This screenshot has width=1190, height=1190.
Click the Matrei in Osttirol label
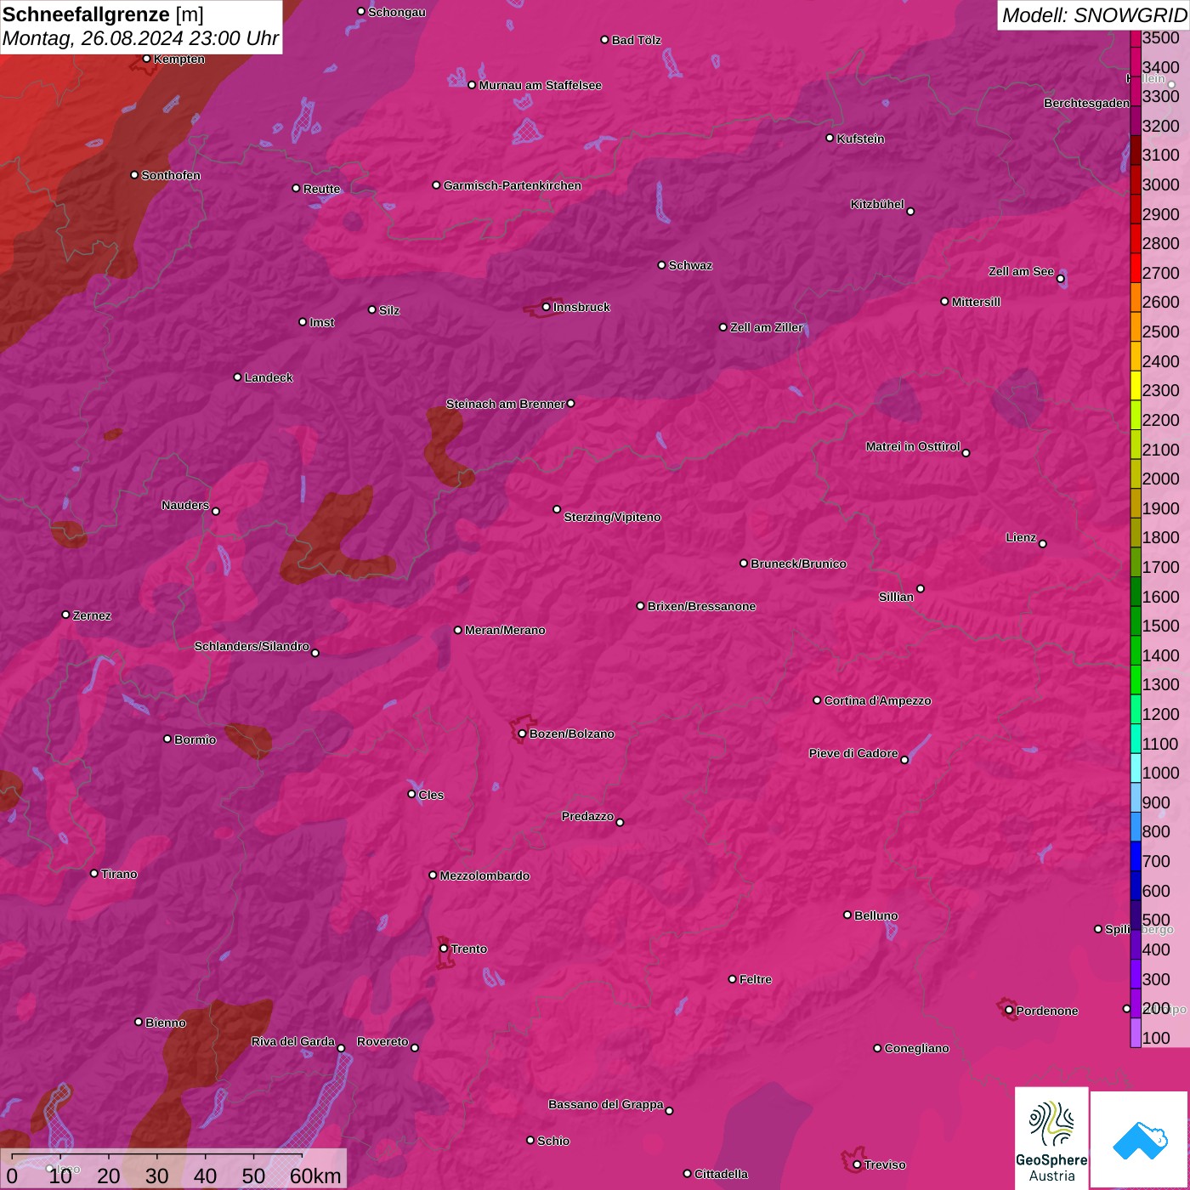(913, 446)
